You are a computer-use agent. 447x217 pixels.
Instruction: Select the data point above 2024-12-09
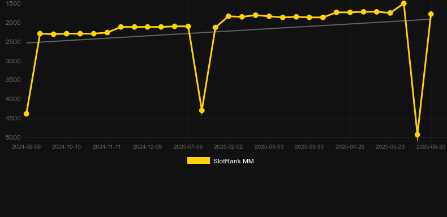click(147, 27)
